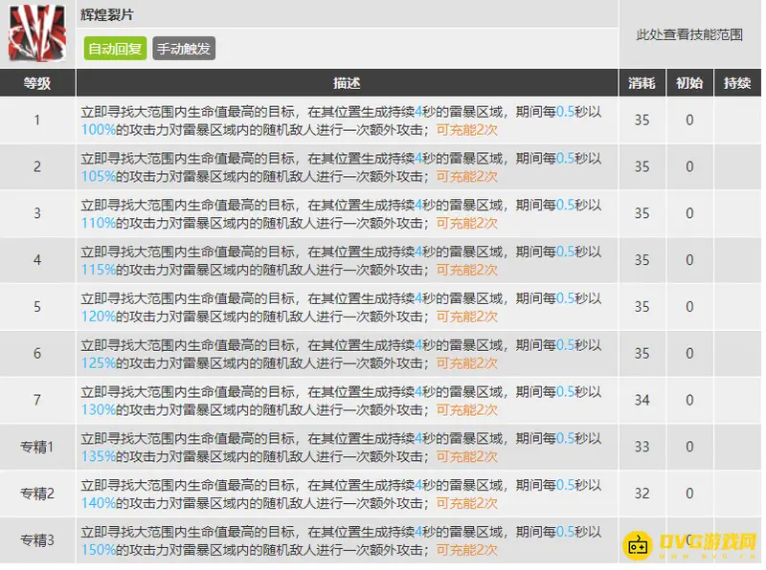This screenshot has height=570, width=766.
Task: Expand the 等级 column header
Action: pyautogui.click(x=36, y=82)
